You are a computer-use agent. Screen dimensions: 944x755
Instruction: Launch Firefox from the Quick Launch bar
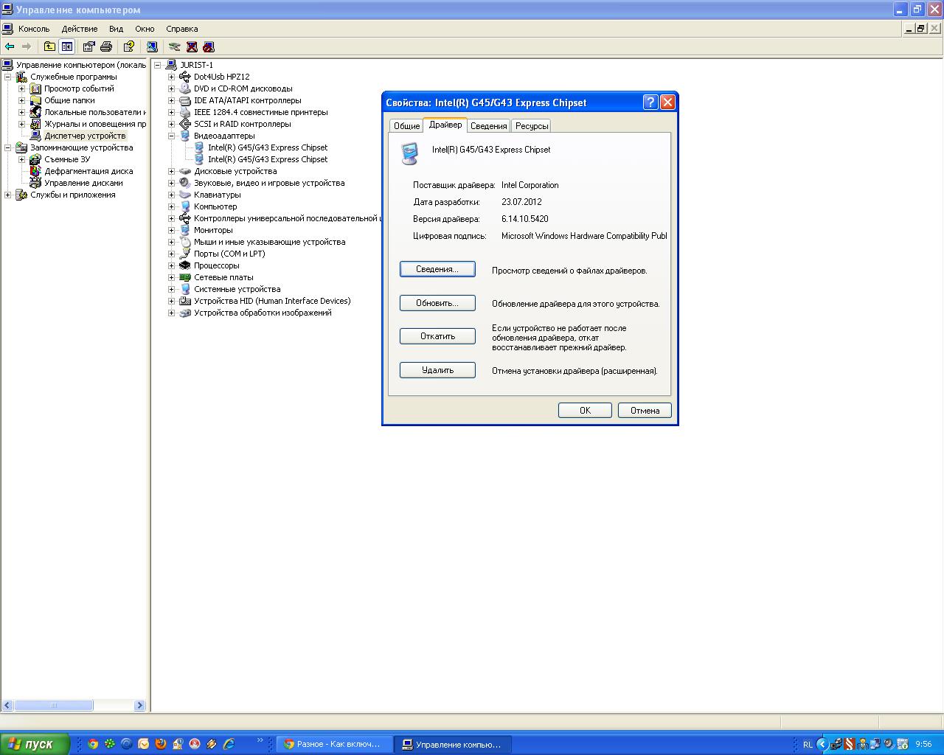point(160,744)
